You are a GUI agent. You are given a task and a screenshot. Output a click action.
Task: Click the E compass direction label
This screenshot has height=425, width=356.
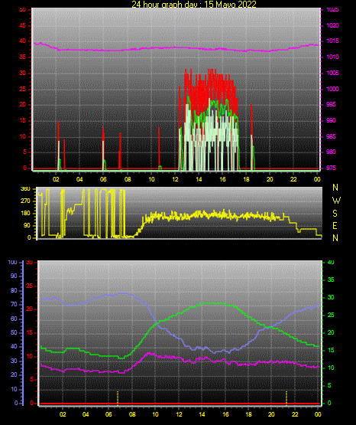335,226
